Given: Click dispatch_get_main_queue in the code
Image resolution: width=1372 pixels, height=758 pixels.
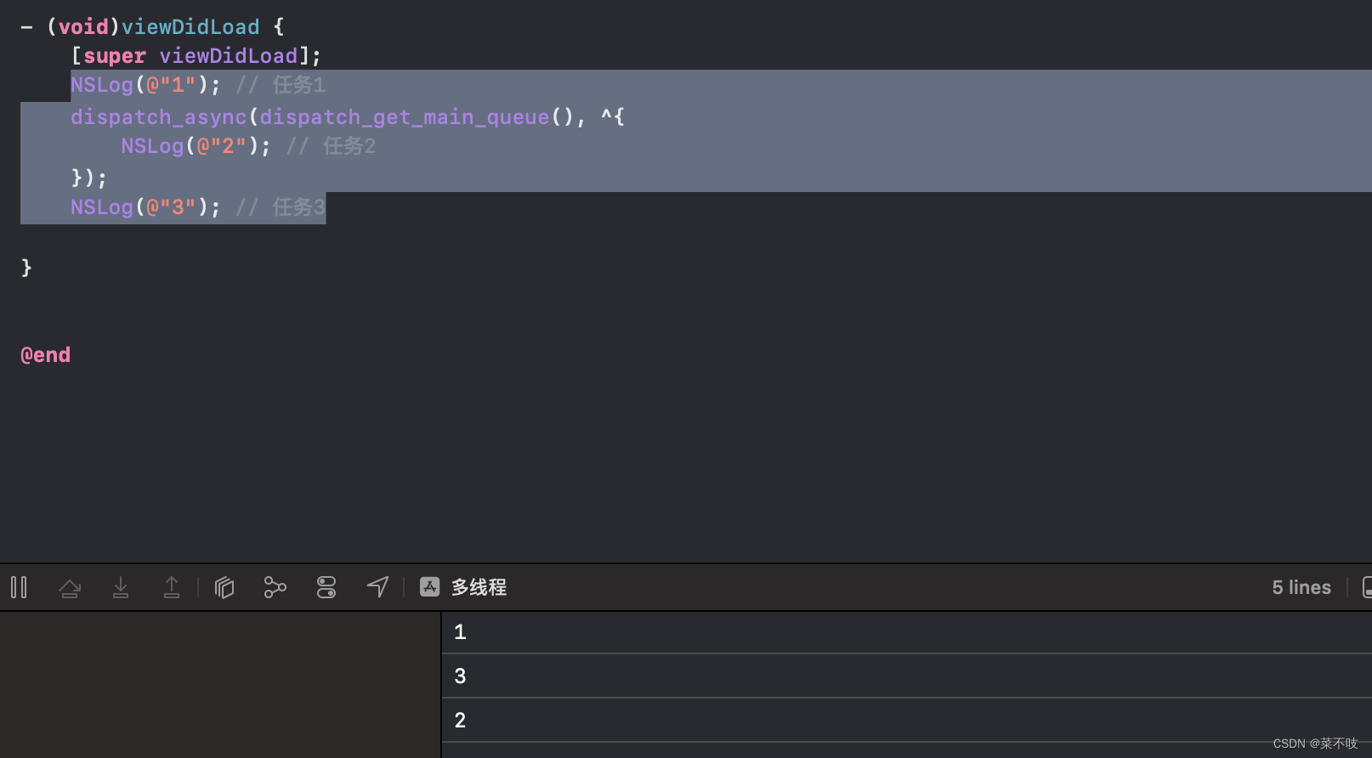Looking at the screenshot, I should click(405, 117).
